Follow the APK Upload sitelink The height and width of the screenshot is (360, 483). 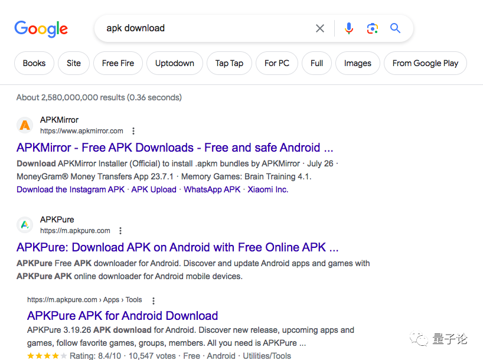tap(154, 189)
